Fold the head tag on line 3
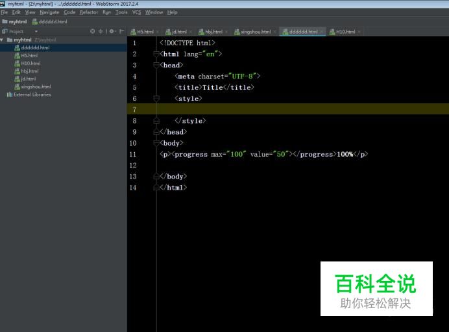449x332 pixels. pyautogui.click(x=156, y=65)
